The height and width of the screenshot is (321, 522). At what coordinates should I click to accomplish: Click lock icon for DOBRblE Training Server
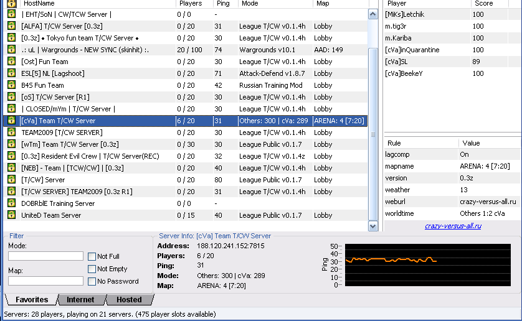tap(12, 203)
